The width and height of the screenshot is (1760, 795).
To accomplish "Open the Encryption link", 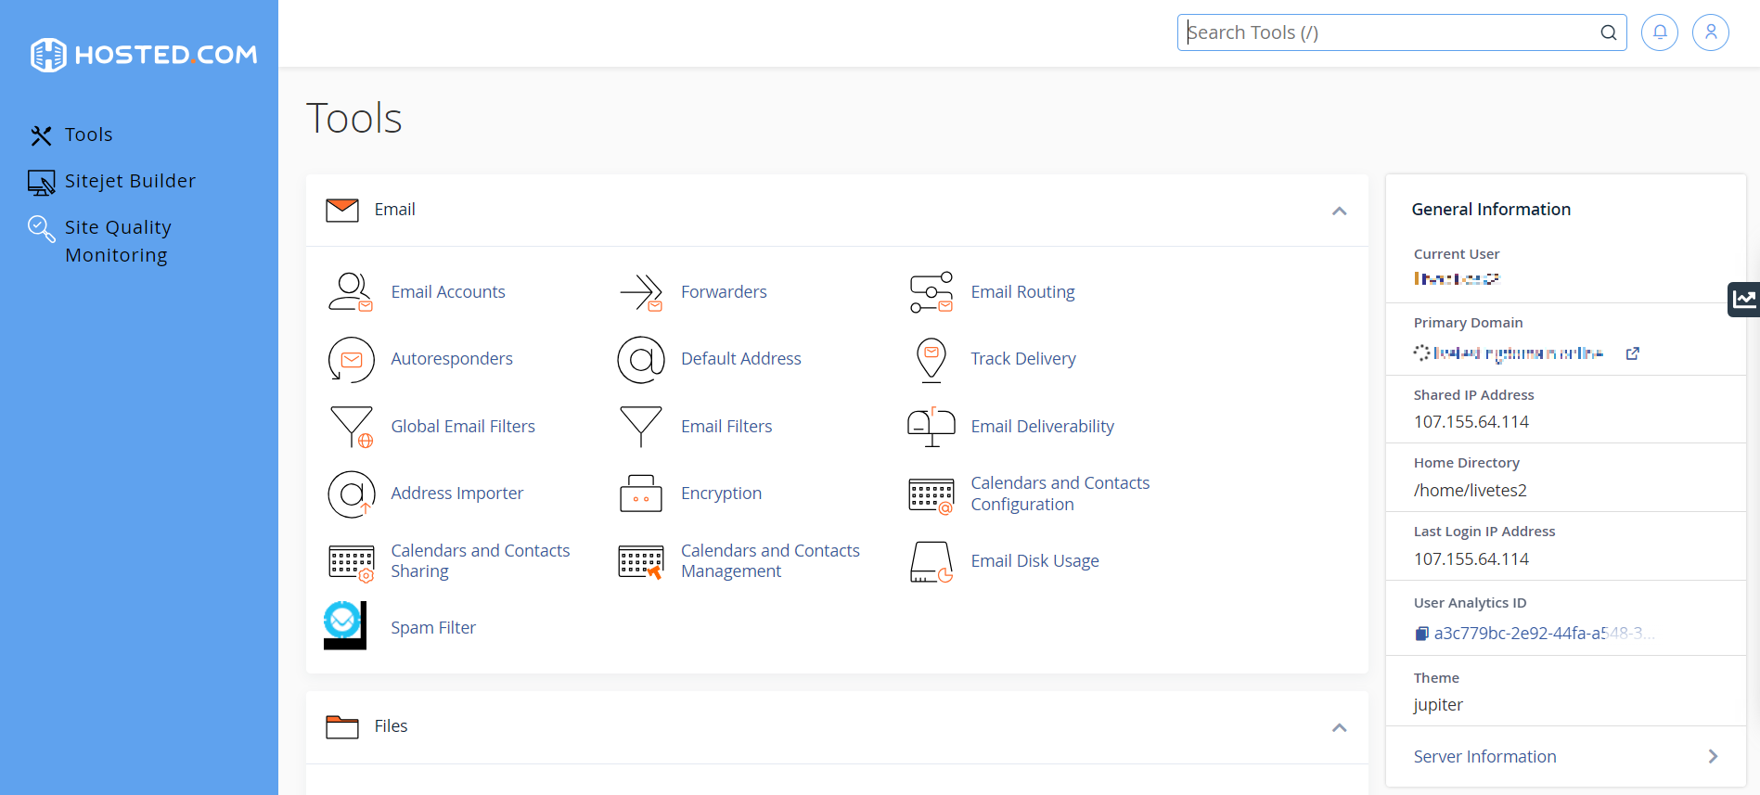I will pyautogui.click(x=722, y=494).
